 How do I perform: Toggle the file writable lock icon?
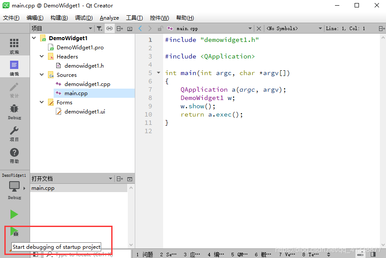(160, 28)
